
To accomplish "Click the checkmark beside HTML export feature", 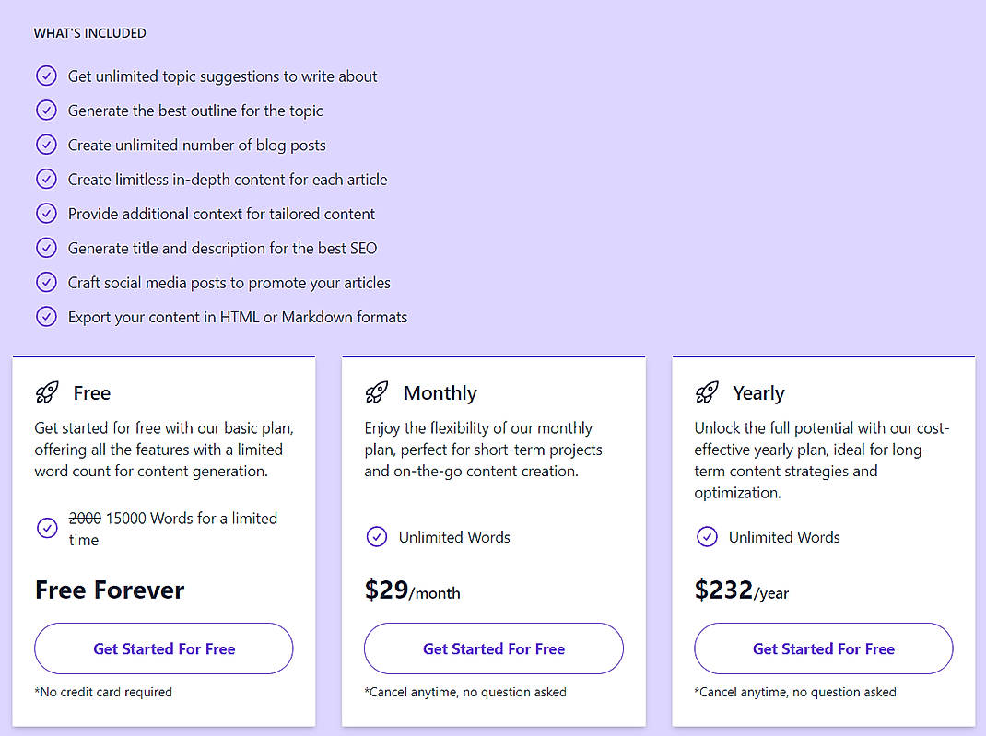I will (x=46, y=316).
